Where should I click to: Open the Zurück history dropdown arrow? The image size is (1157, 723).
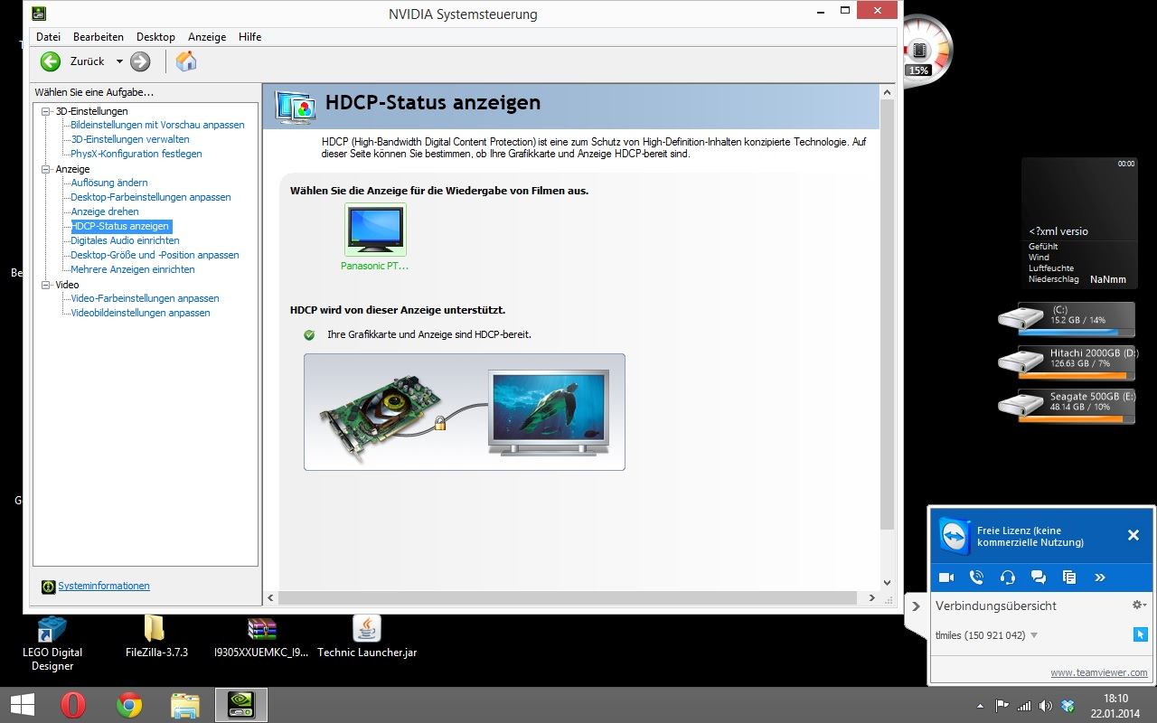[119, 61]
